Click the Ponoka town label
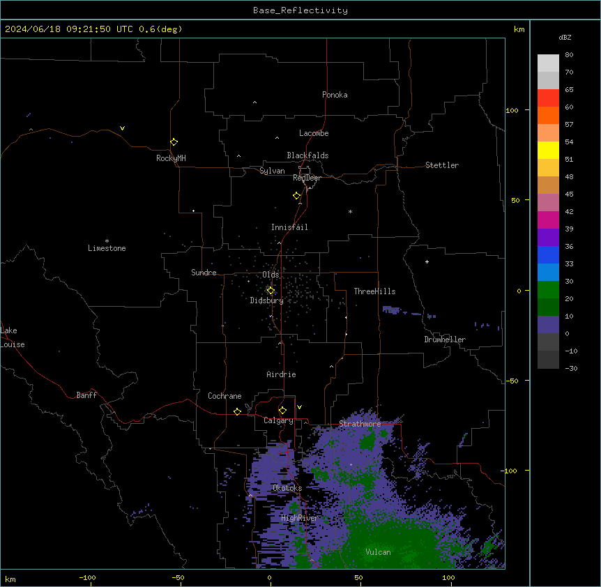601x587 pixels. click(335, 95)
